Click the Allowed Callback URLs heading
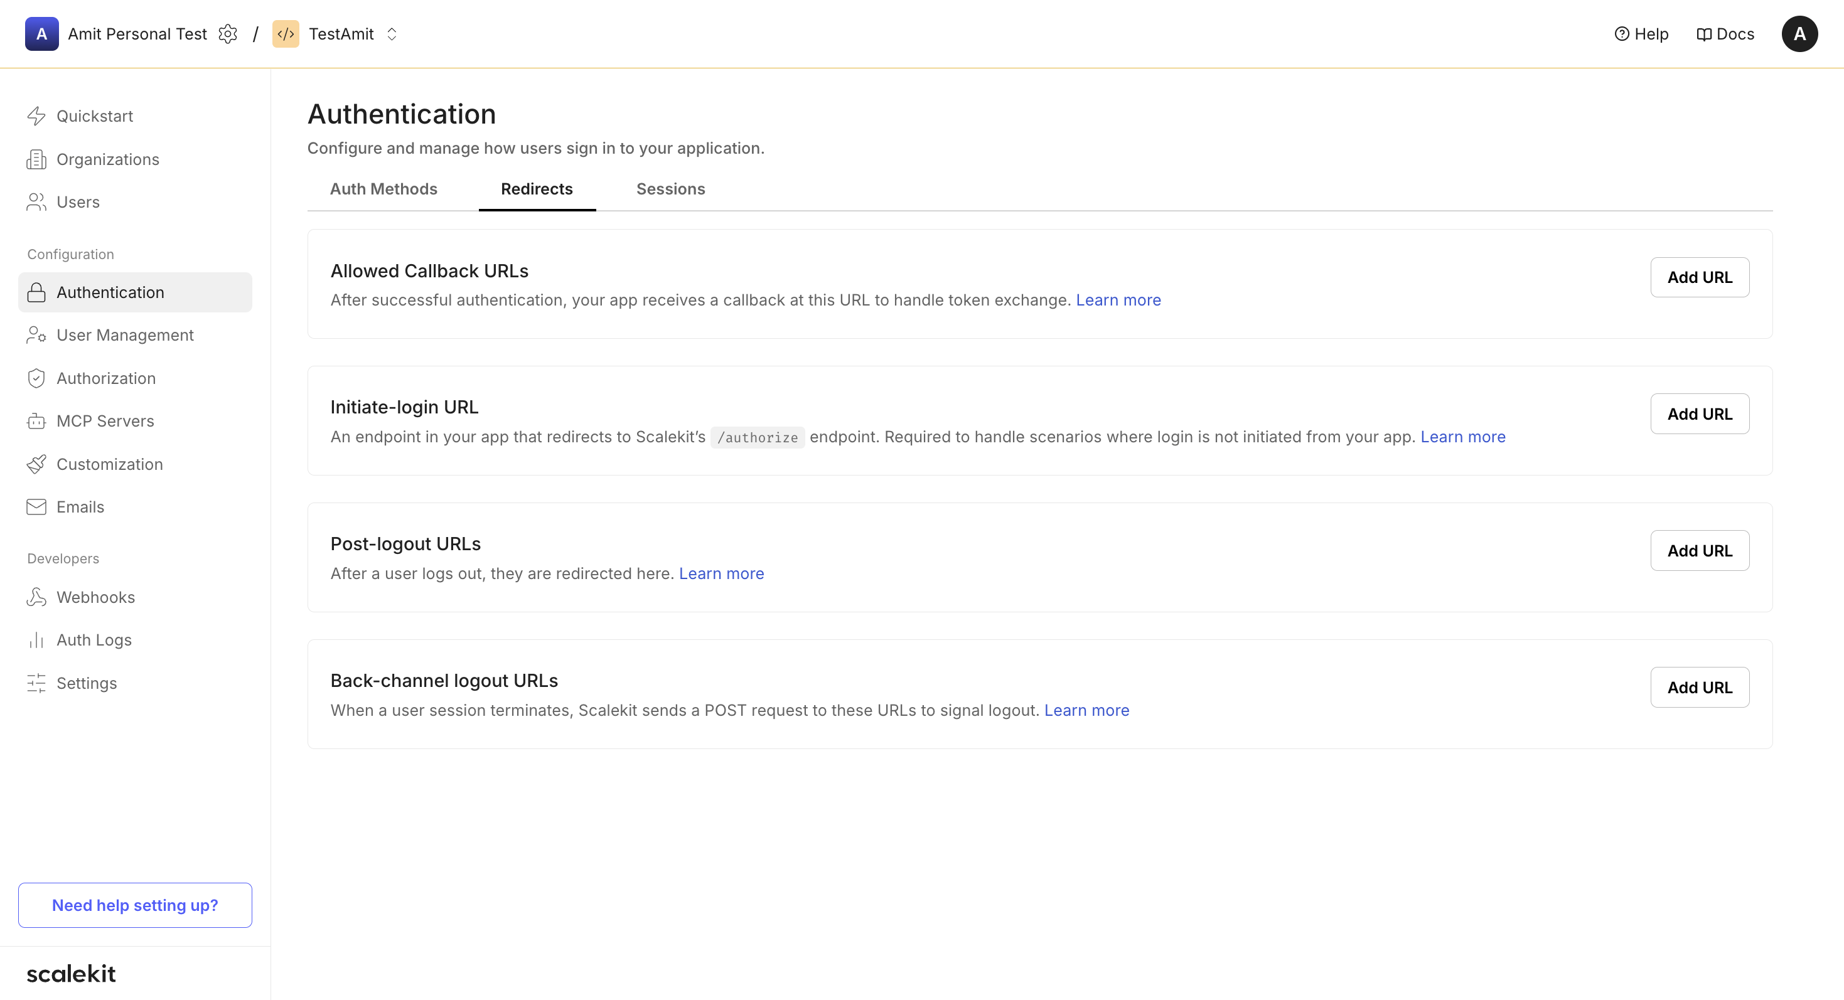This screenshot has width=1844, height=1000. tap(429, 270)
